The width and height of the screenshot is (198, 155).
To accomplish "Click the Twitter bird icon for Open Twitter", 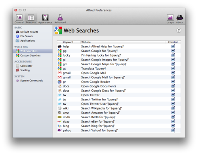I will click(60, 95).
